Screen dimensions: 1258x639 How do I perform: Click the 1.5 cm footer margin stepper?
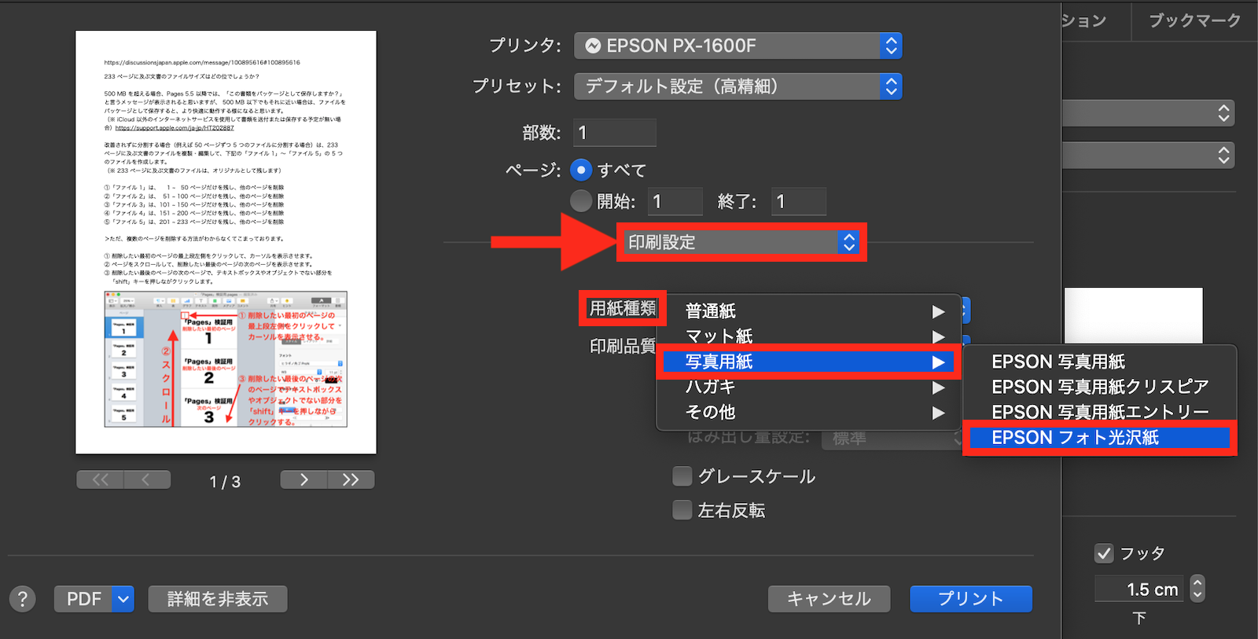point(1197,588)
